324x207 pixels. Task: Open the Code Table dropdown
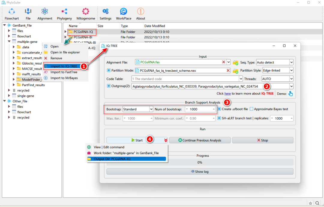(x=187, y=79)
